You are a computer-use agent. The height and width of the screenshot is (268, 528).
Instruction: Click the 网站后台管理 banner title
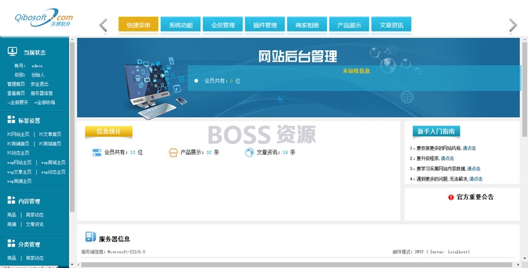point(298,56)
